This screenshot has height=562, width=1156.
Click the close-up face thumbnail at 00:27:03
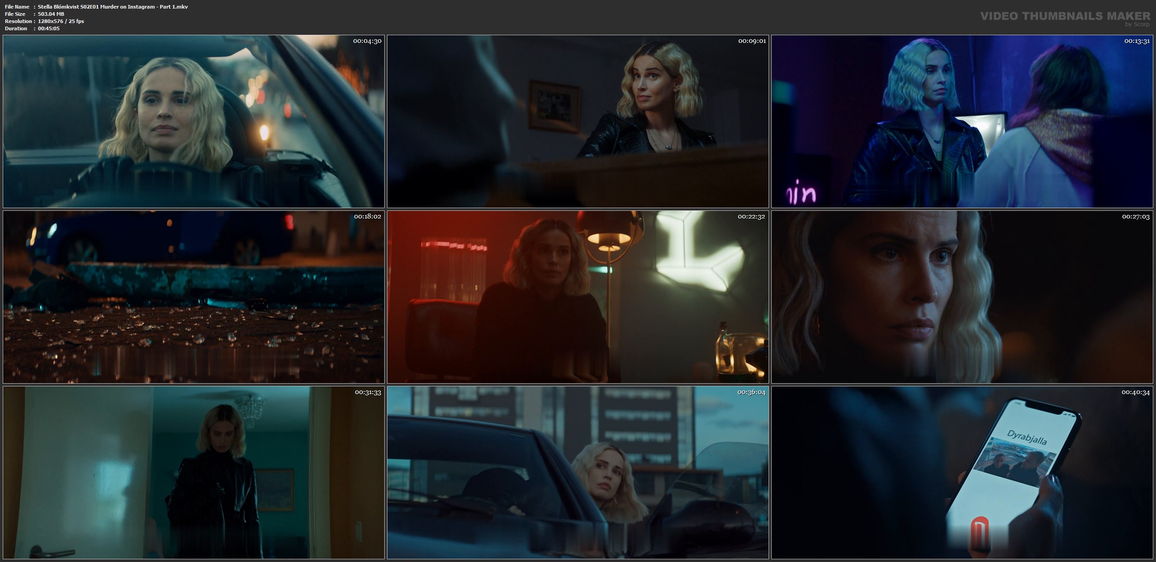point(962,297)
